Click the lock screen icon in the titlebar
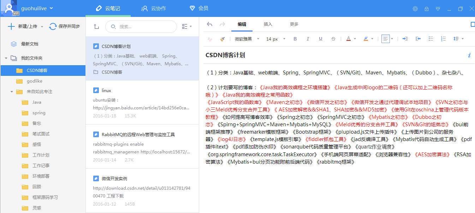 pyautogui.click(x=426, y=8)
